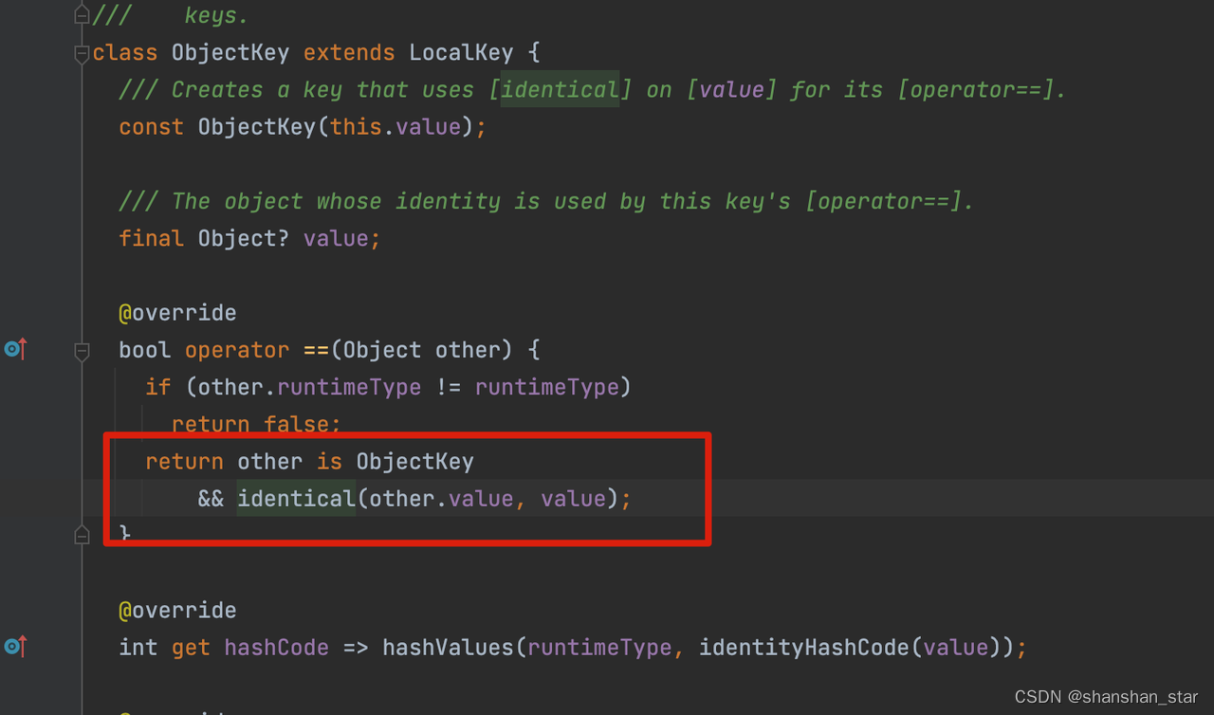This screenshot has height=715, width=1214.
Task: Click 'value' in the final field declaration
Action: click(336, 238)
